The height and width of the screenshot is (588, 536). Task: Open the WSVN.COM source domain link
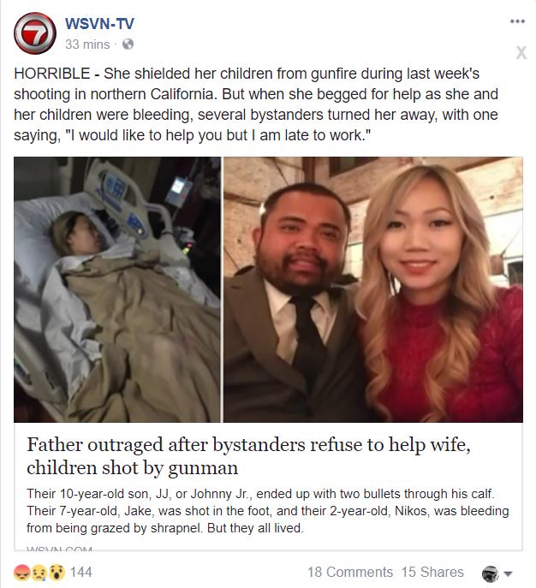coord(60,549)
